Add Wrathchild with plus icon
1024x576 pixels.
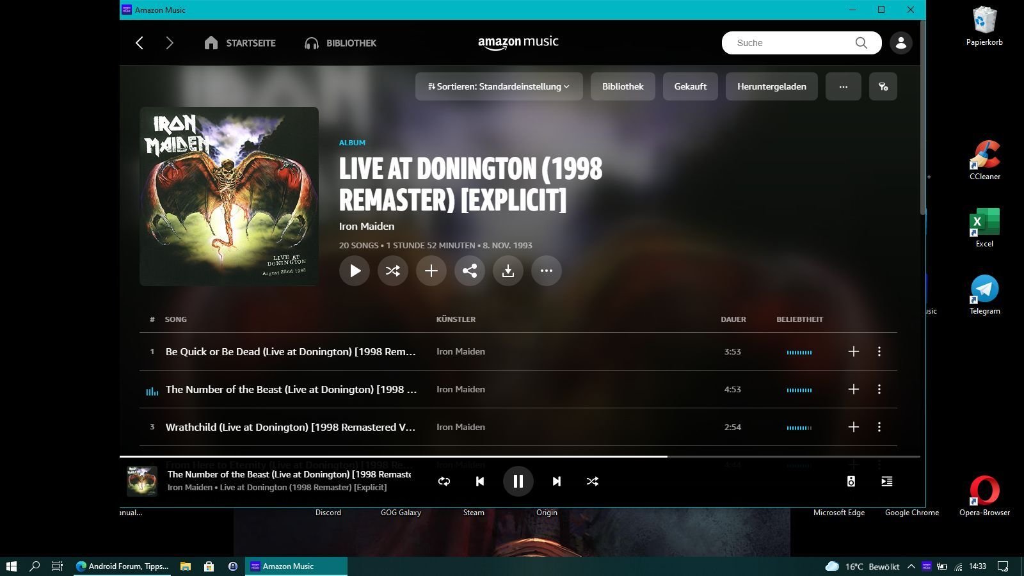[x=854, y=427]
